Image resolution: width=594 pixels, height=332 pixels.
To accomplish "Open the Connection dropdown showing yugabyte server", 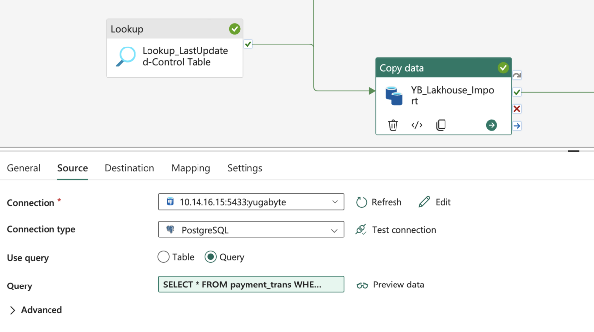I will [251, 202].
